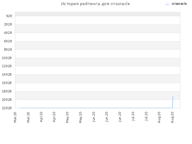Click the 10928 y-axis label
The image size is (192, 144).
tap(7, 58)
